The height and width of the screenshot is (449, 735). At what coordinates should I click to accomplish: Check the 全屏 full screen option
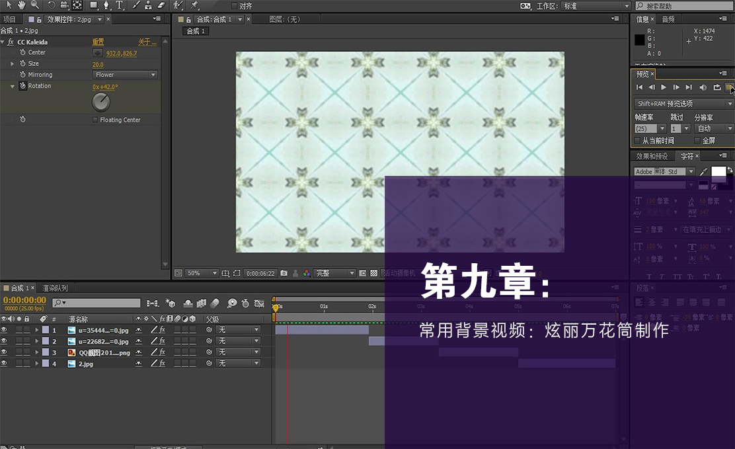click(x=697, y=140)
